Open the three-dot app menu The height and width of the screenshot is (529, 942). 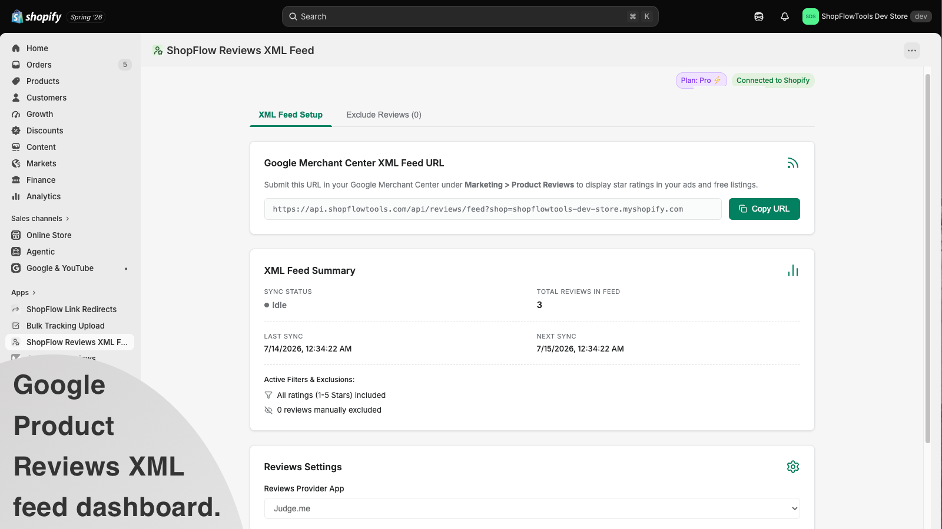click(x=912, y=51)
